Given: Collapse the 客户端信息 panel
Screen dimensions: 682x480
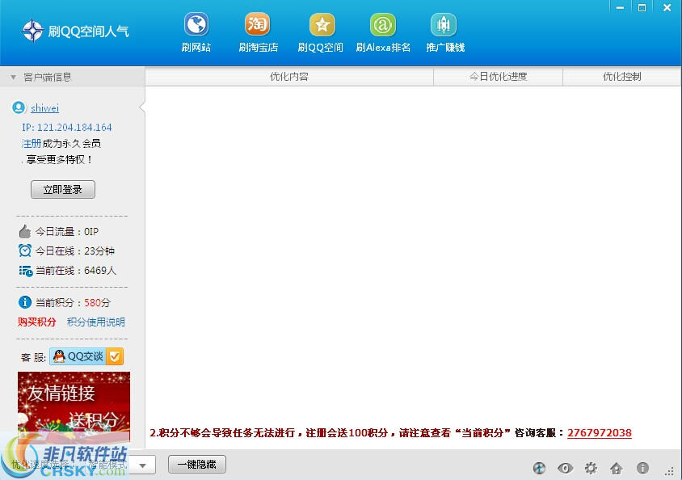Looking at the screenshot, I should click(x=11, y=77).
